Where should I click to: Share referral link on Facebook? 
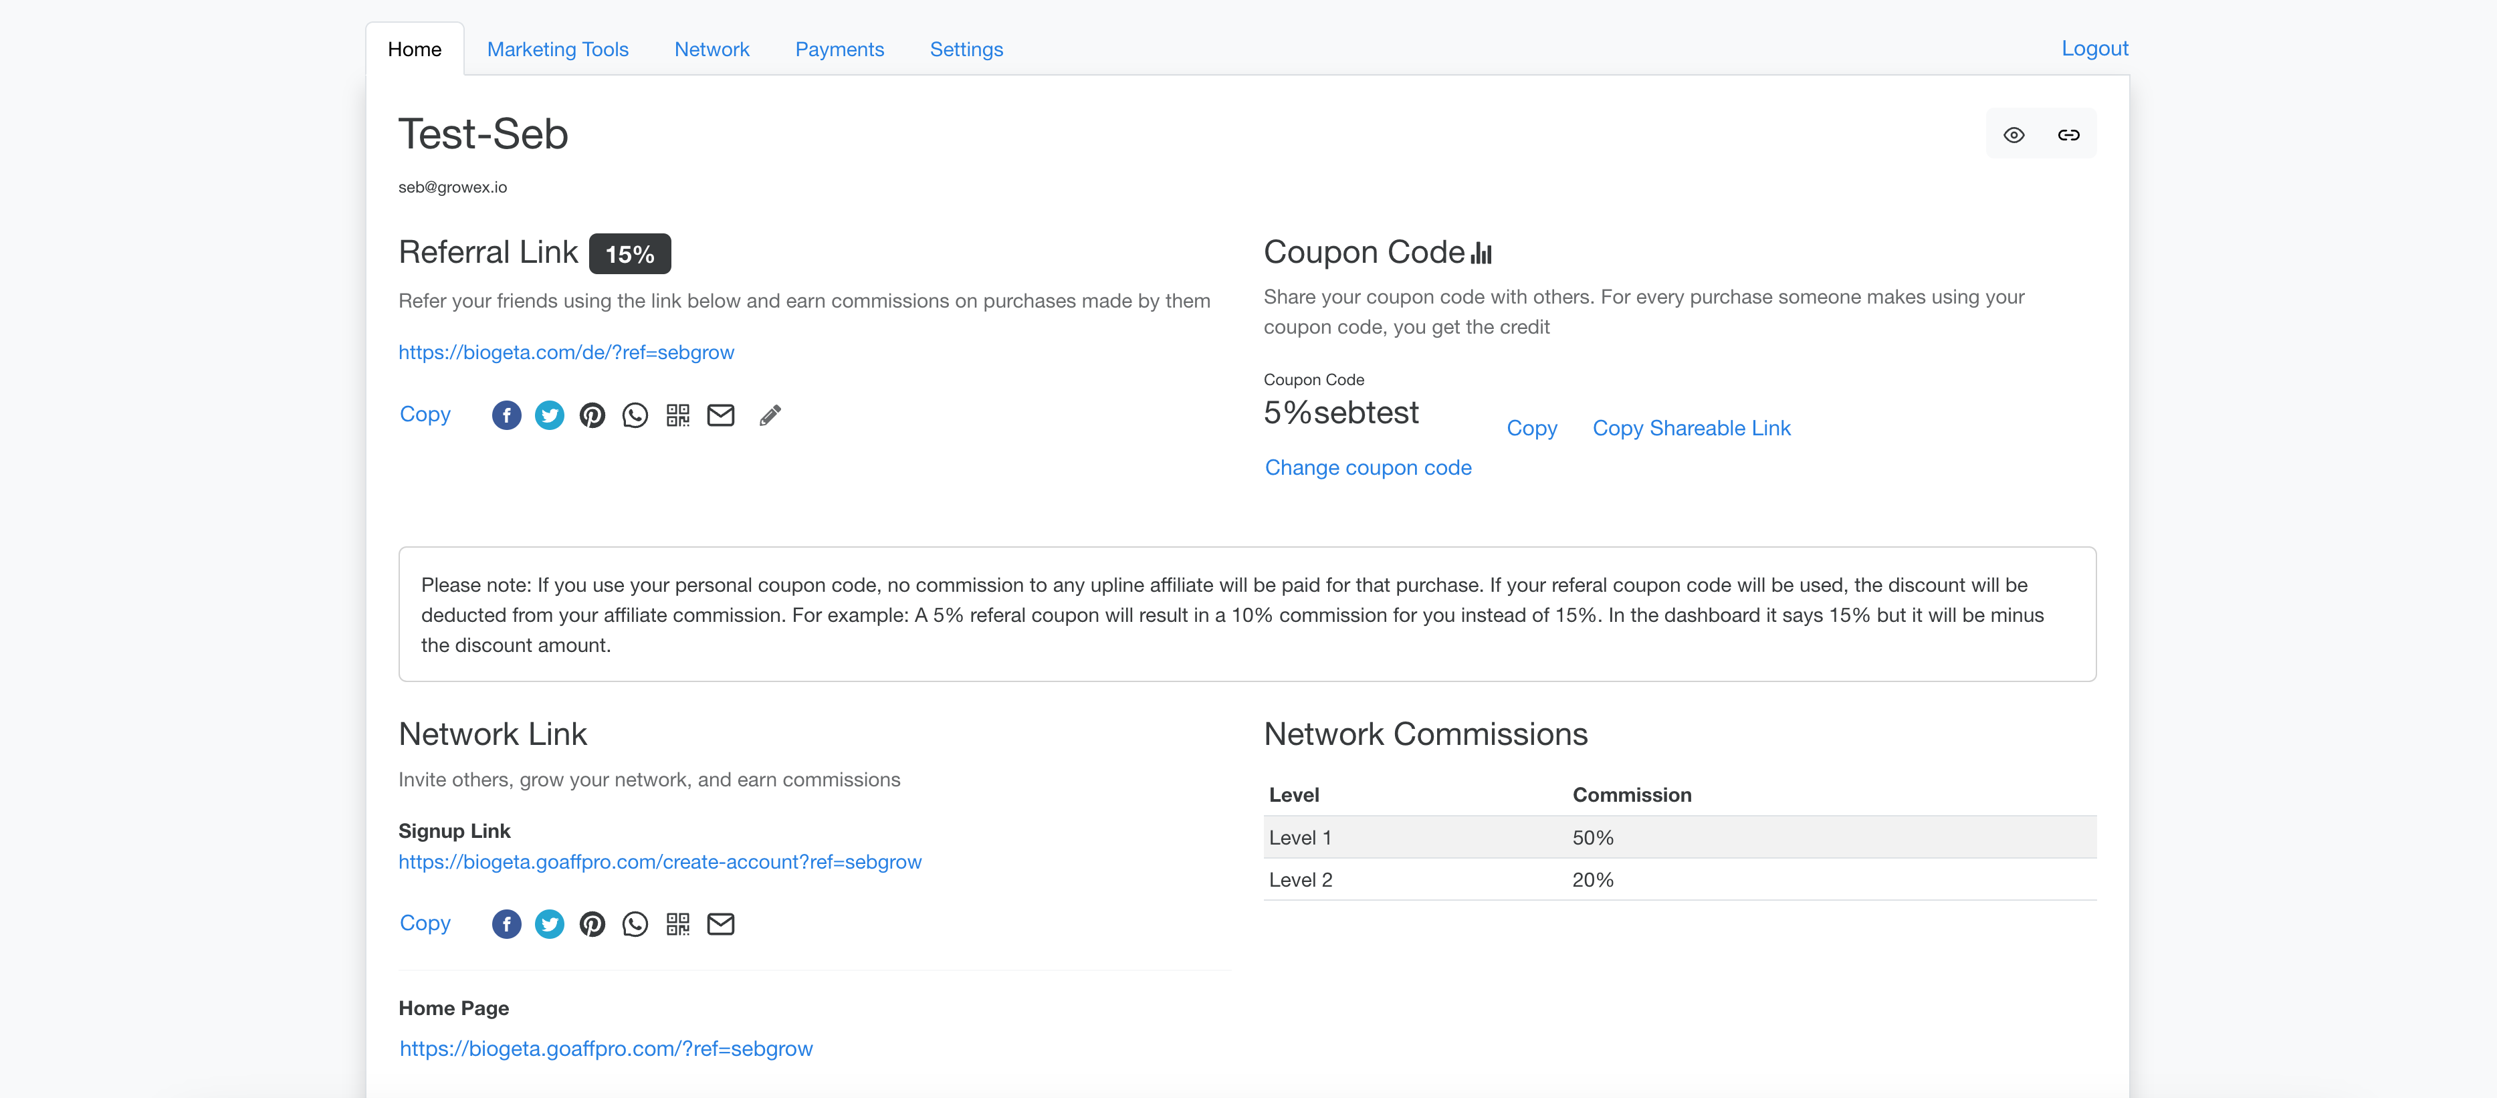click(x=506, y=416)
